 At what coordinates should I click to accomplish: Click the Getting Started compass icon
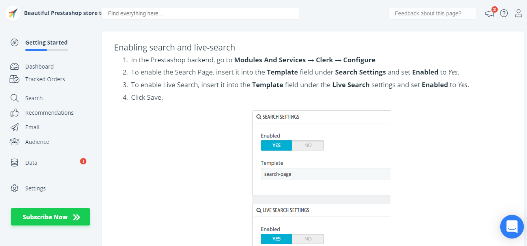[15, 43]
